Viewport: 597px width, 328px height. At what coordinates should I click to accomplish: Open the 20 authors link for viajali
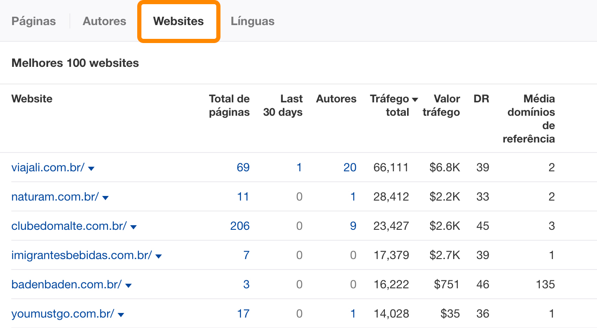pyautogui.click(x=350, y=168)
